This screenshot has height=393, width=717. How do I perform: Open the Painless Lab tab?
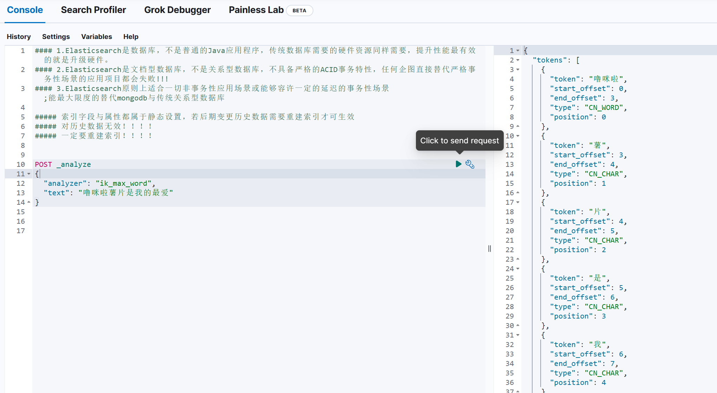(256, 10)
